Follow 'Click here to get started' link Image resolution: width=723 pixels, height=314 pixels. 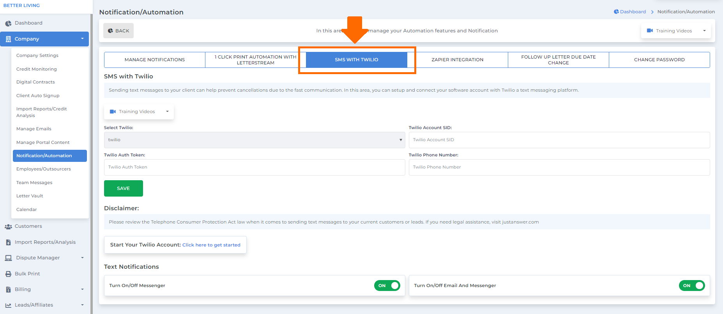211,245
